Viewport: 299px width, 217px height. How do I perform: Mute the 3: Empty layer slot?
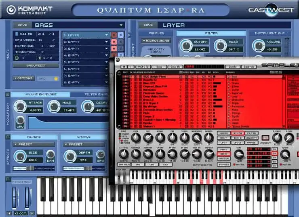(114, 48)
